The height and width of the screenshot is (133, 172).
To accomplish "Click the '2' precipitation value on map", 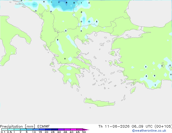I will click(x=74, y=3).
